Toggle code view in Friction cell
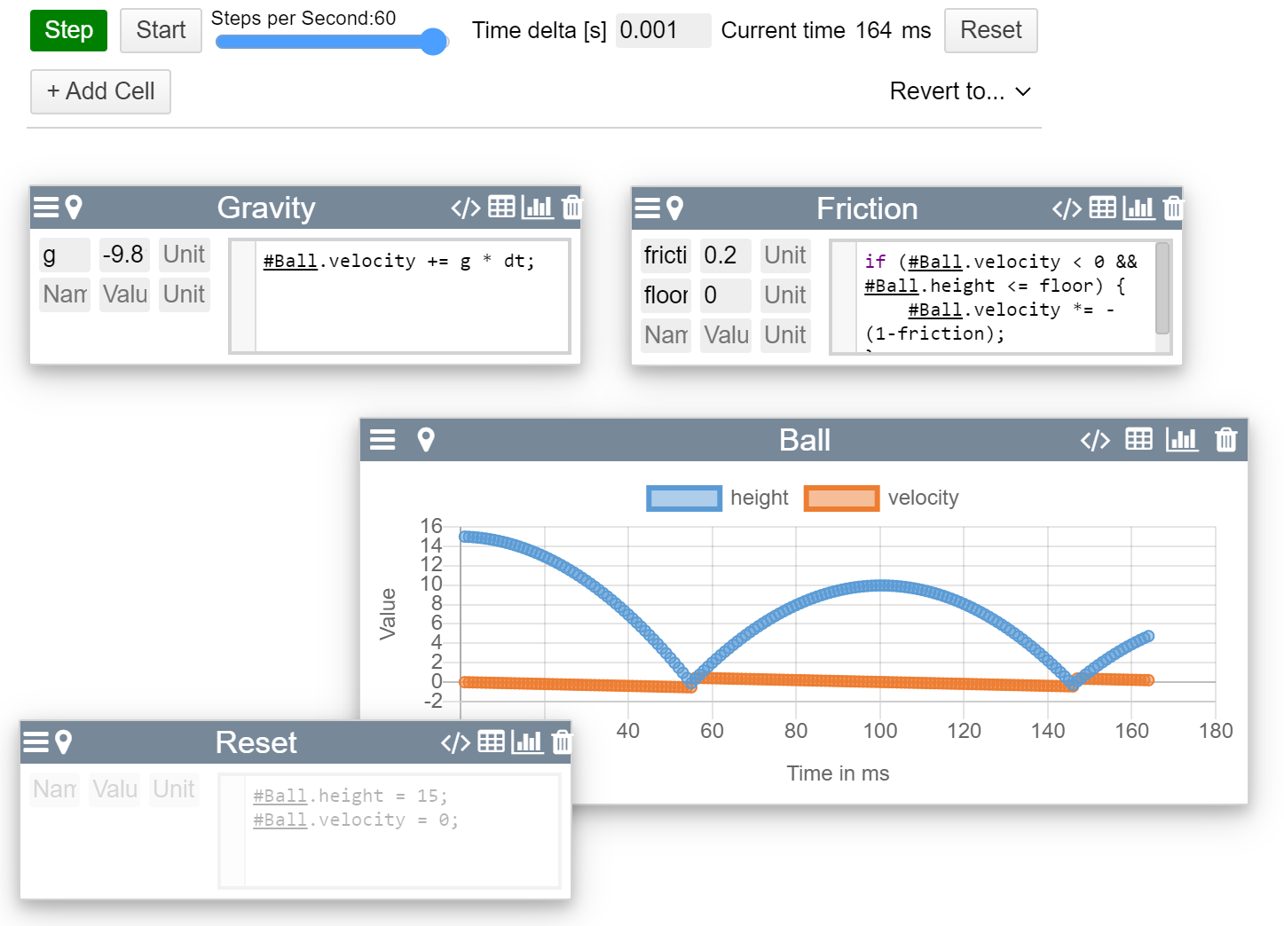The image size is (1284, 926). tap(1066, 208)
